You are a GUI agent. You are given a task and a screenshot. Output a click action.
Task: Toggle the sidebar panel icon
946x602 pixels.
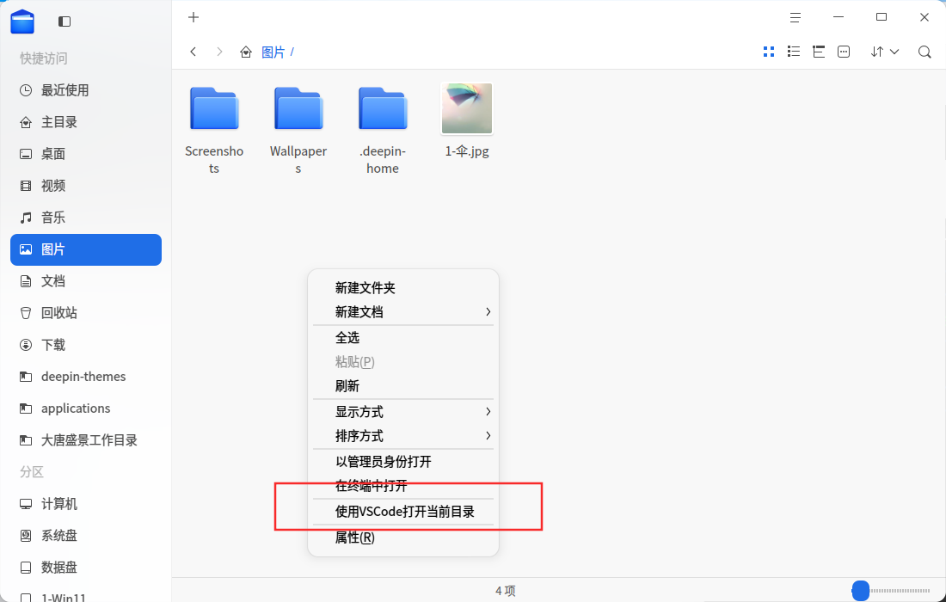[x=64, y=21]
